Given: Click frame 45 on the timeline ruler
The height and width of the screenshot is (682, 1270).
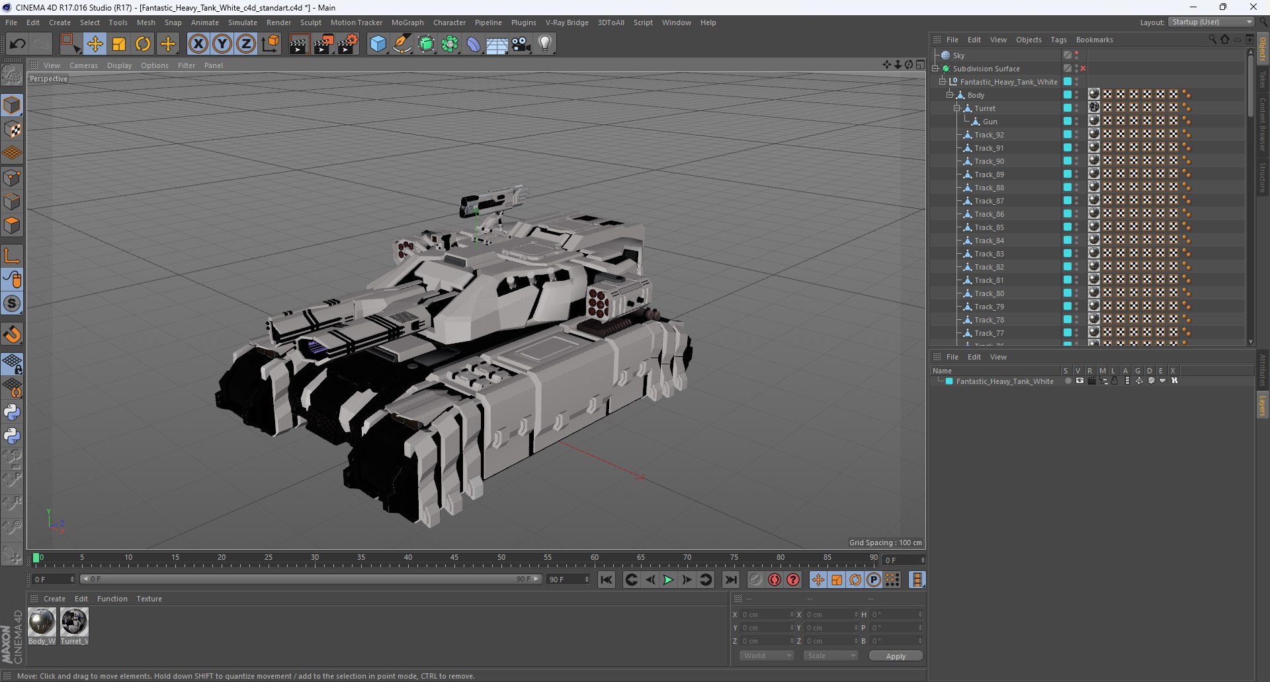Looking at the screenshot, I should pos(454,558).
